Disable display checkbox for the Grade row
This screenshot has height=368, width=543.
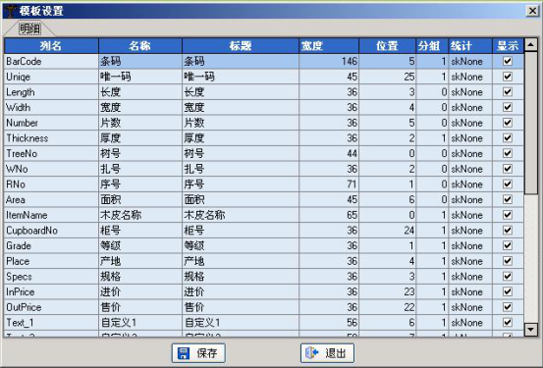[508, 245]
